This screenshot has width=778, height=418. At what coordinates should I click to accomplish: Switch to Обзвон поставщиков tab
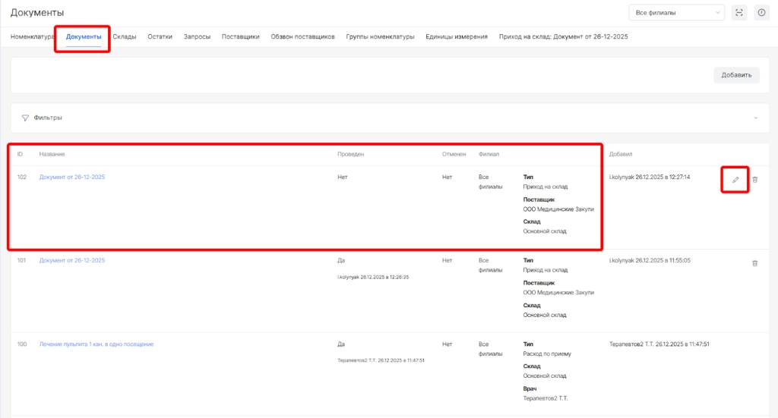[x=302, y=36]
